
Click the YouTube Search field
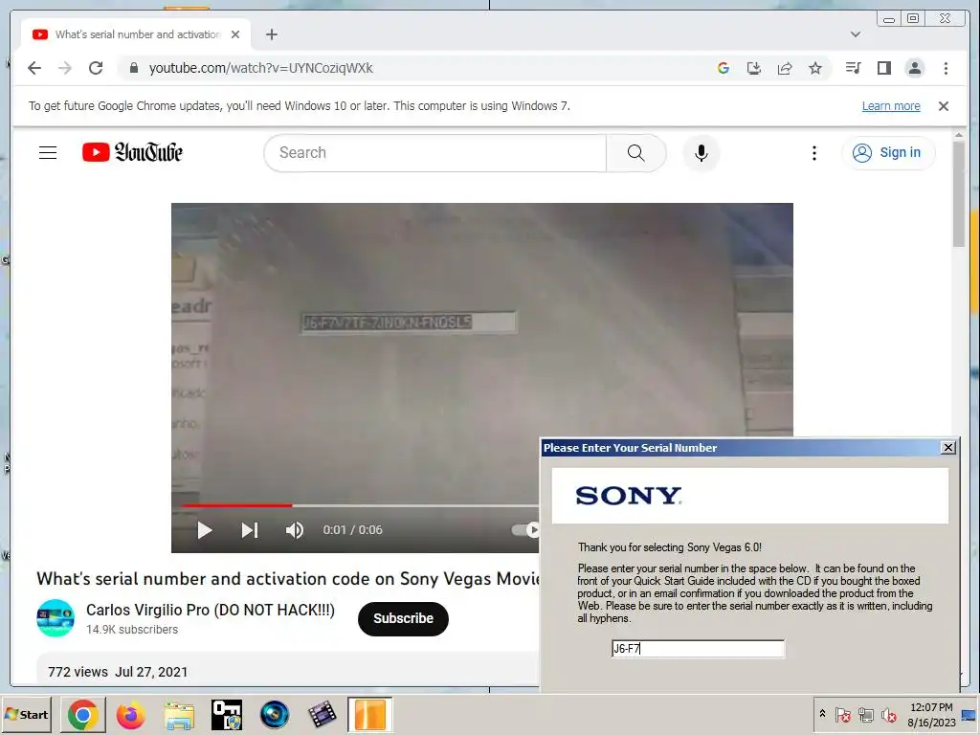pyautogui.click(x=435, y=152)
